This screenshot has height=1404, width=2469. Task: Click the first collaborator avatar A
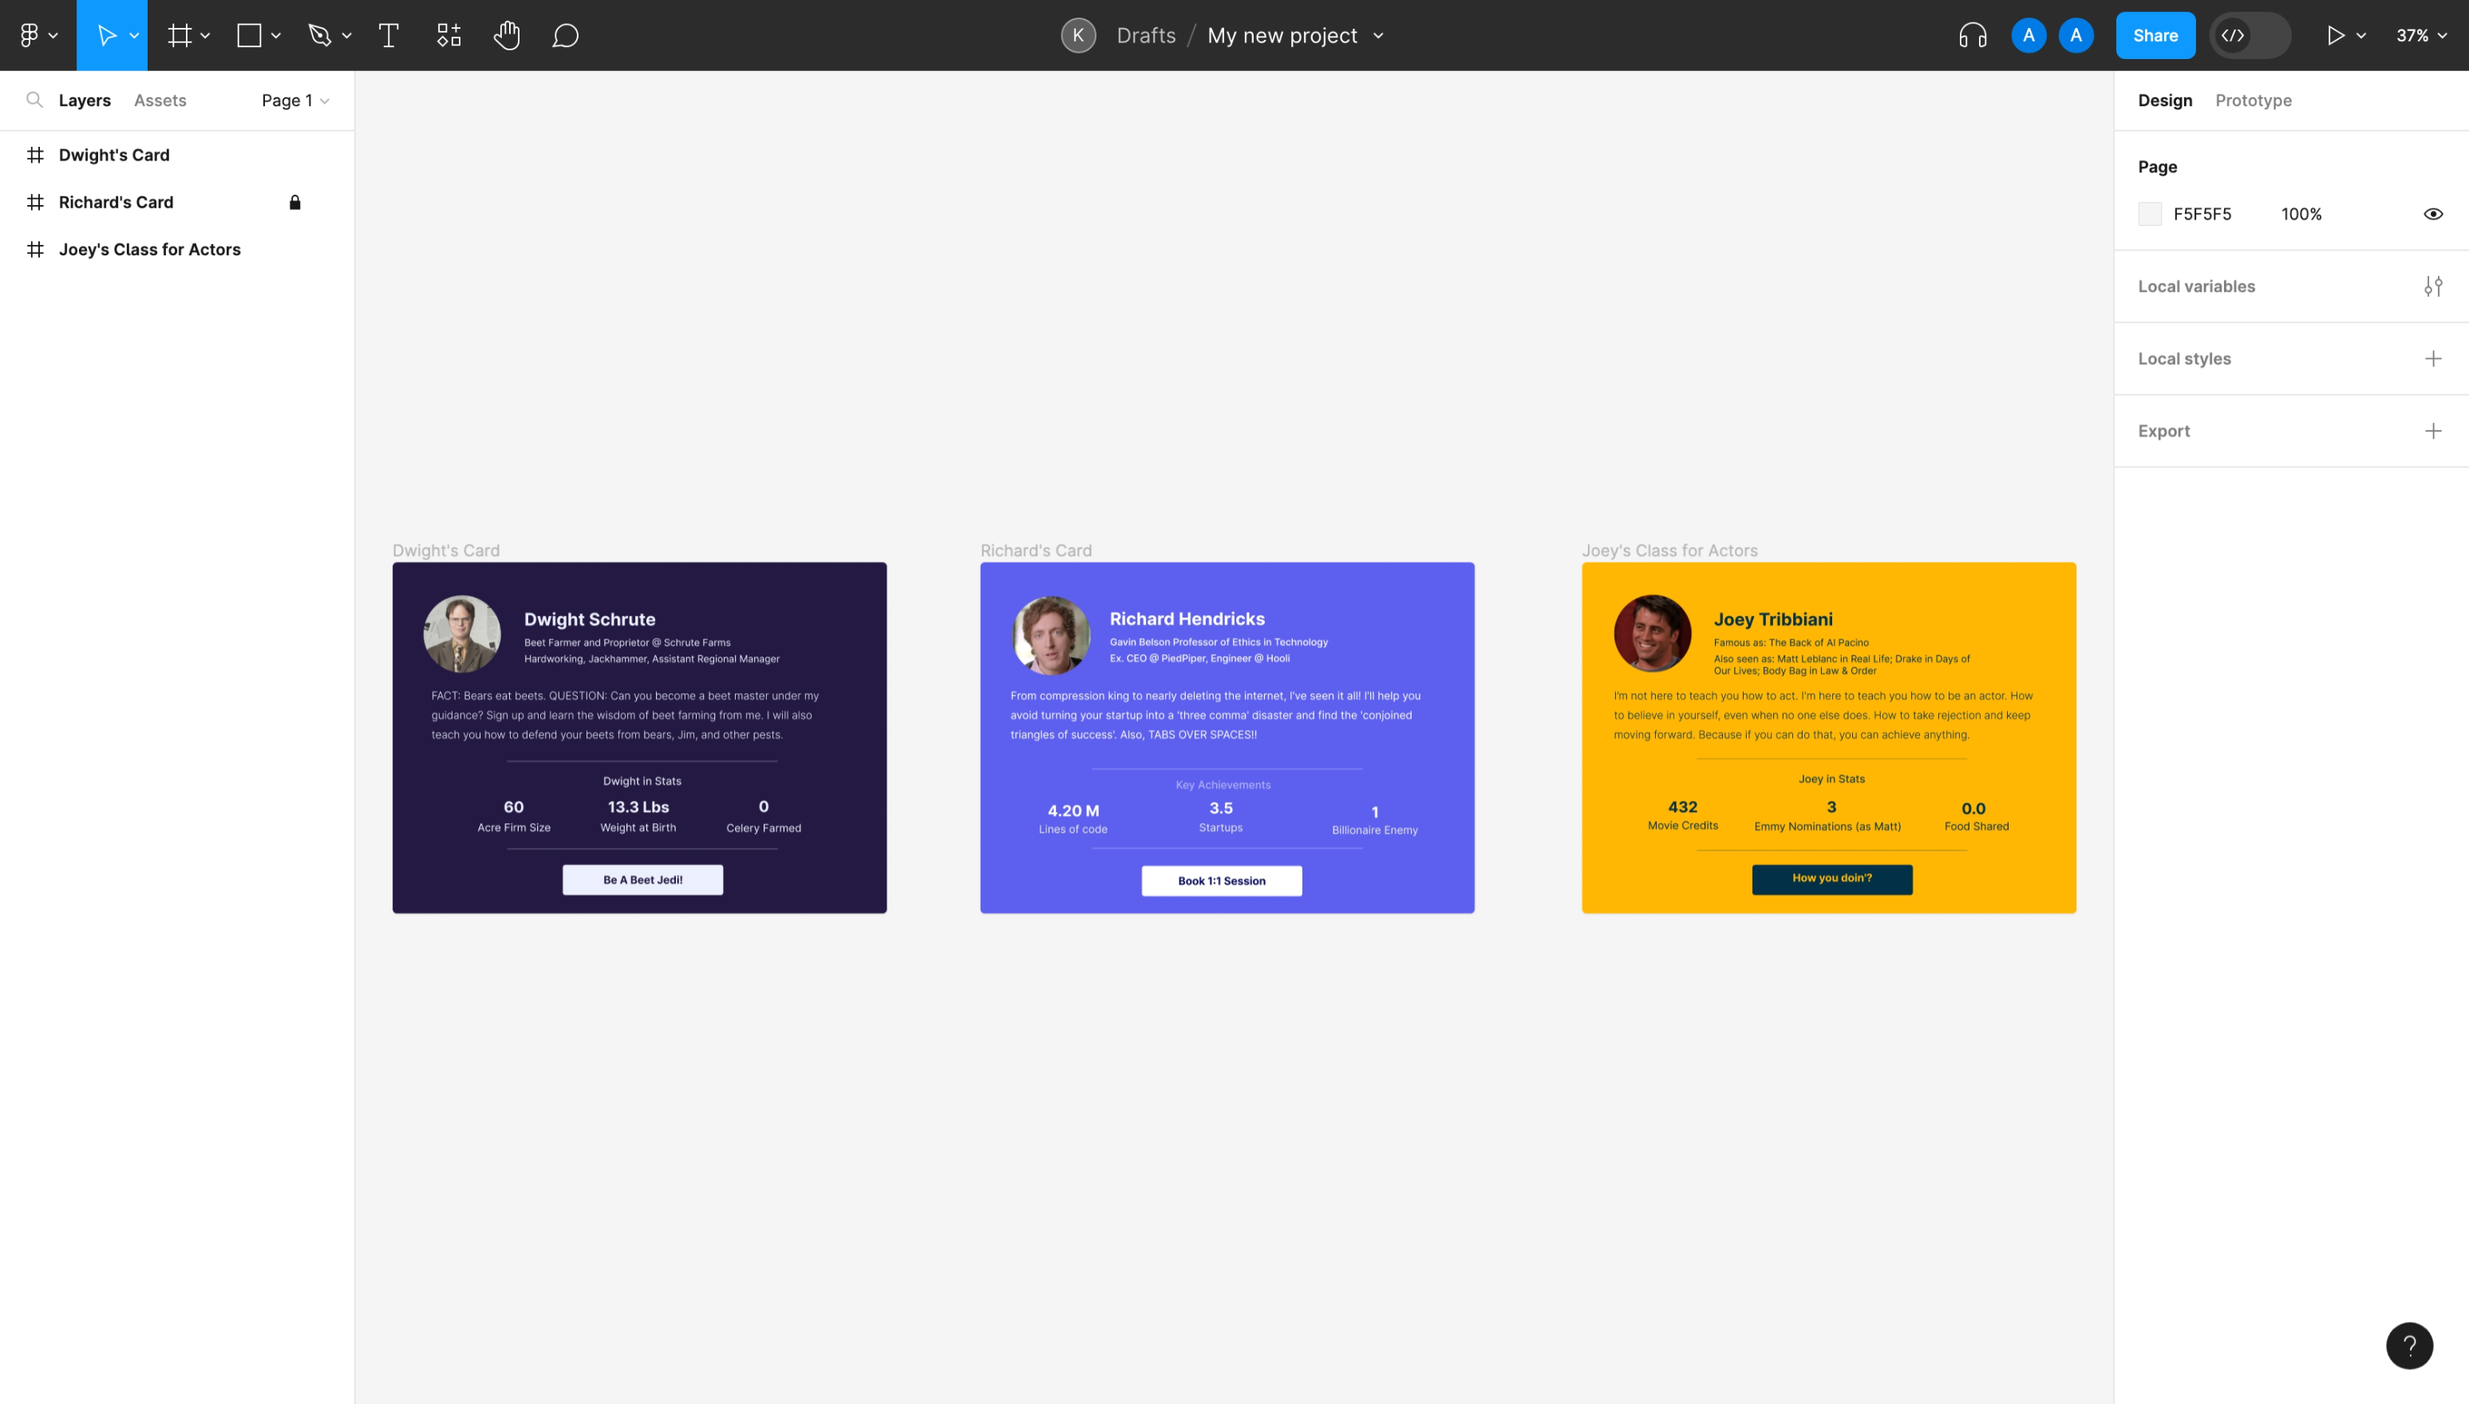[x=2029, y=36]
